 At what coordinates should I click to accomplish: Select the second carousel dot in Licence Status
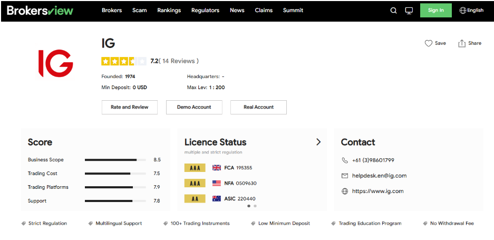[255, 206]
